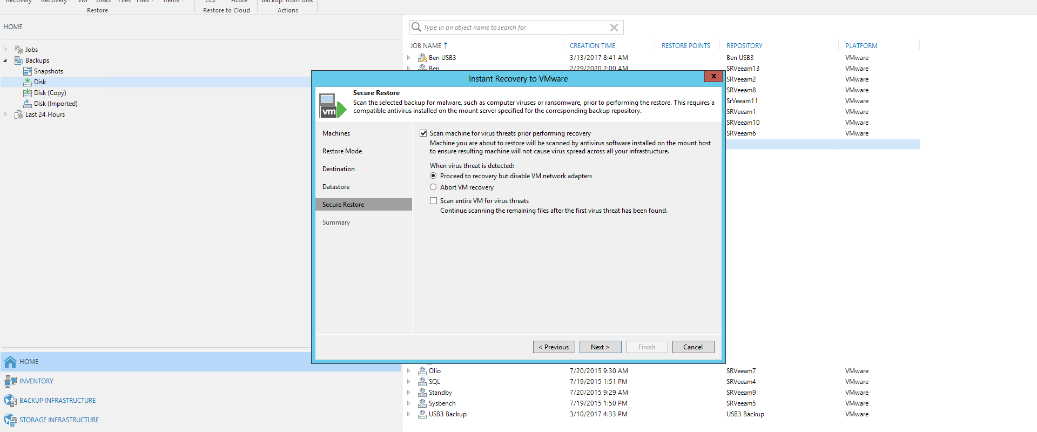Image resolution: width=1037 pixels, height=432 pixels.
Task: Click SRVeeam13 repository cell
Action: 743,69
